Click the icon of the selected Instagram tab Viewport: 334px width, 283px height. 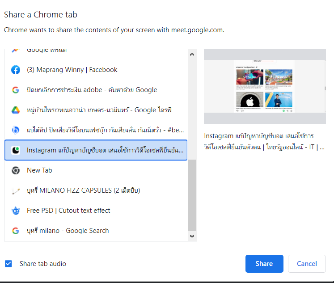[x=16, y=150]
